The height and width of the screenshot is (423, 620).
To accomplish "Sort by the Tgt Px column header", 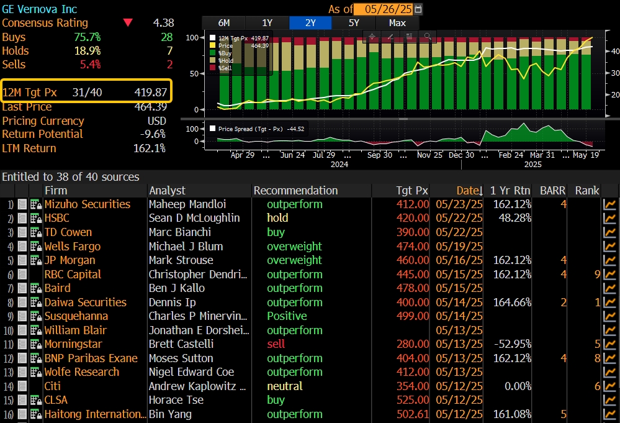I will 412,191.
